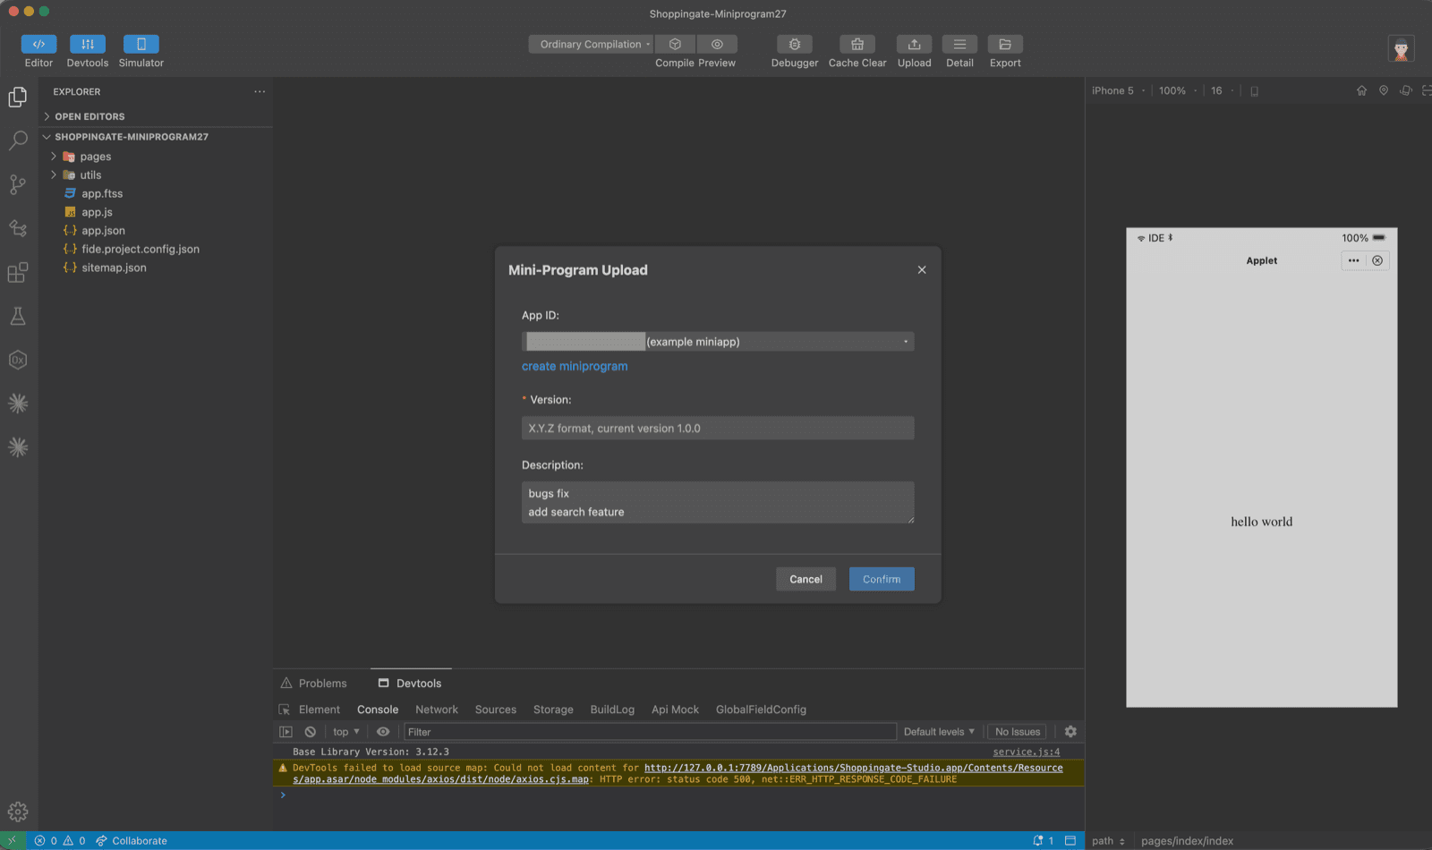Image resolution: width=1432 pixels, height=850 pixels.
Task: Open the Default levels dropdown
Action: [x=939, y=732]
